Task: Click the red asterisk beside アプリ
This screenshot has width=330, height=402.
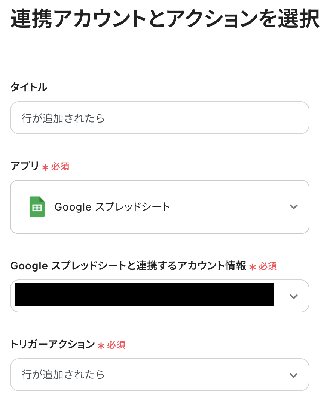Action: pos(45,167)
